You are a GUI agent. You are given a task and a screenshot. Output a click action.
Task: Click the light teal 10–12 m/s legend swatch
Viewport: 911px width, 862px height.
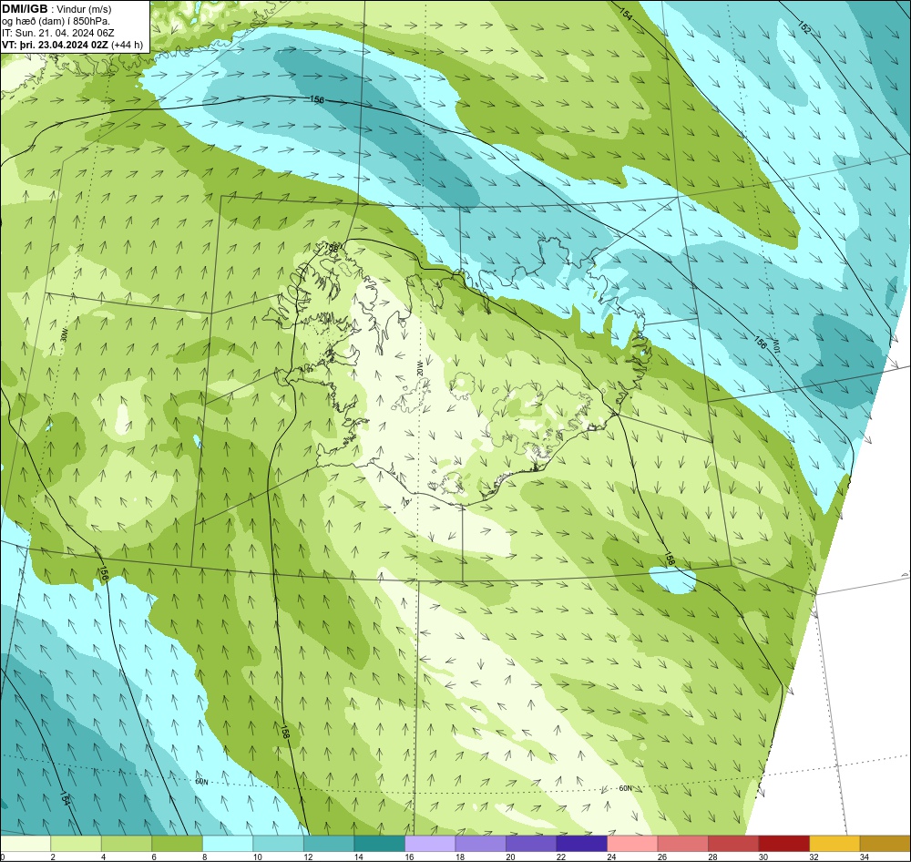[278, 843]
